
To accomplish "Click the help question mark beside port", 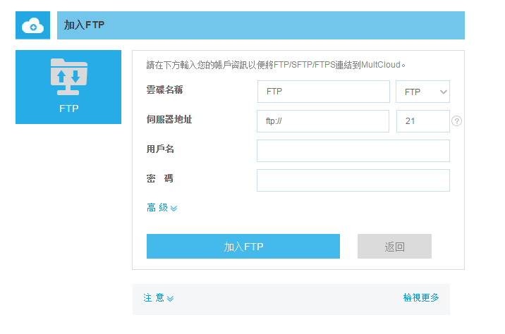I will click(x=457, y=121).
